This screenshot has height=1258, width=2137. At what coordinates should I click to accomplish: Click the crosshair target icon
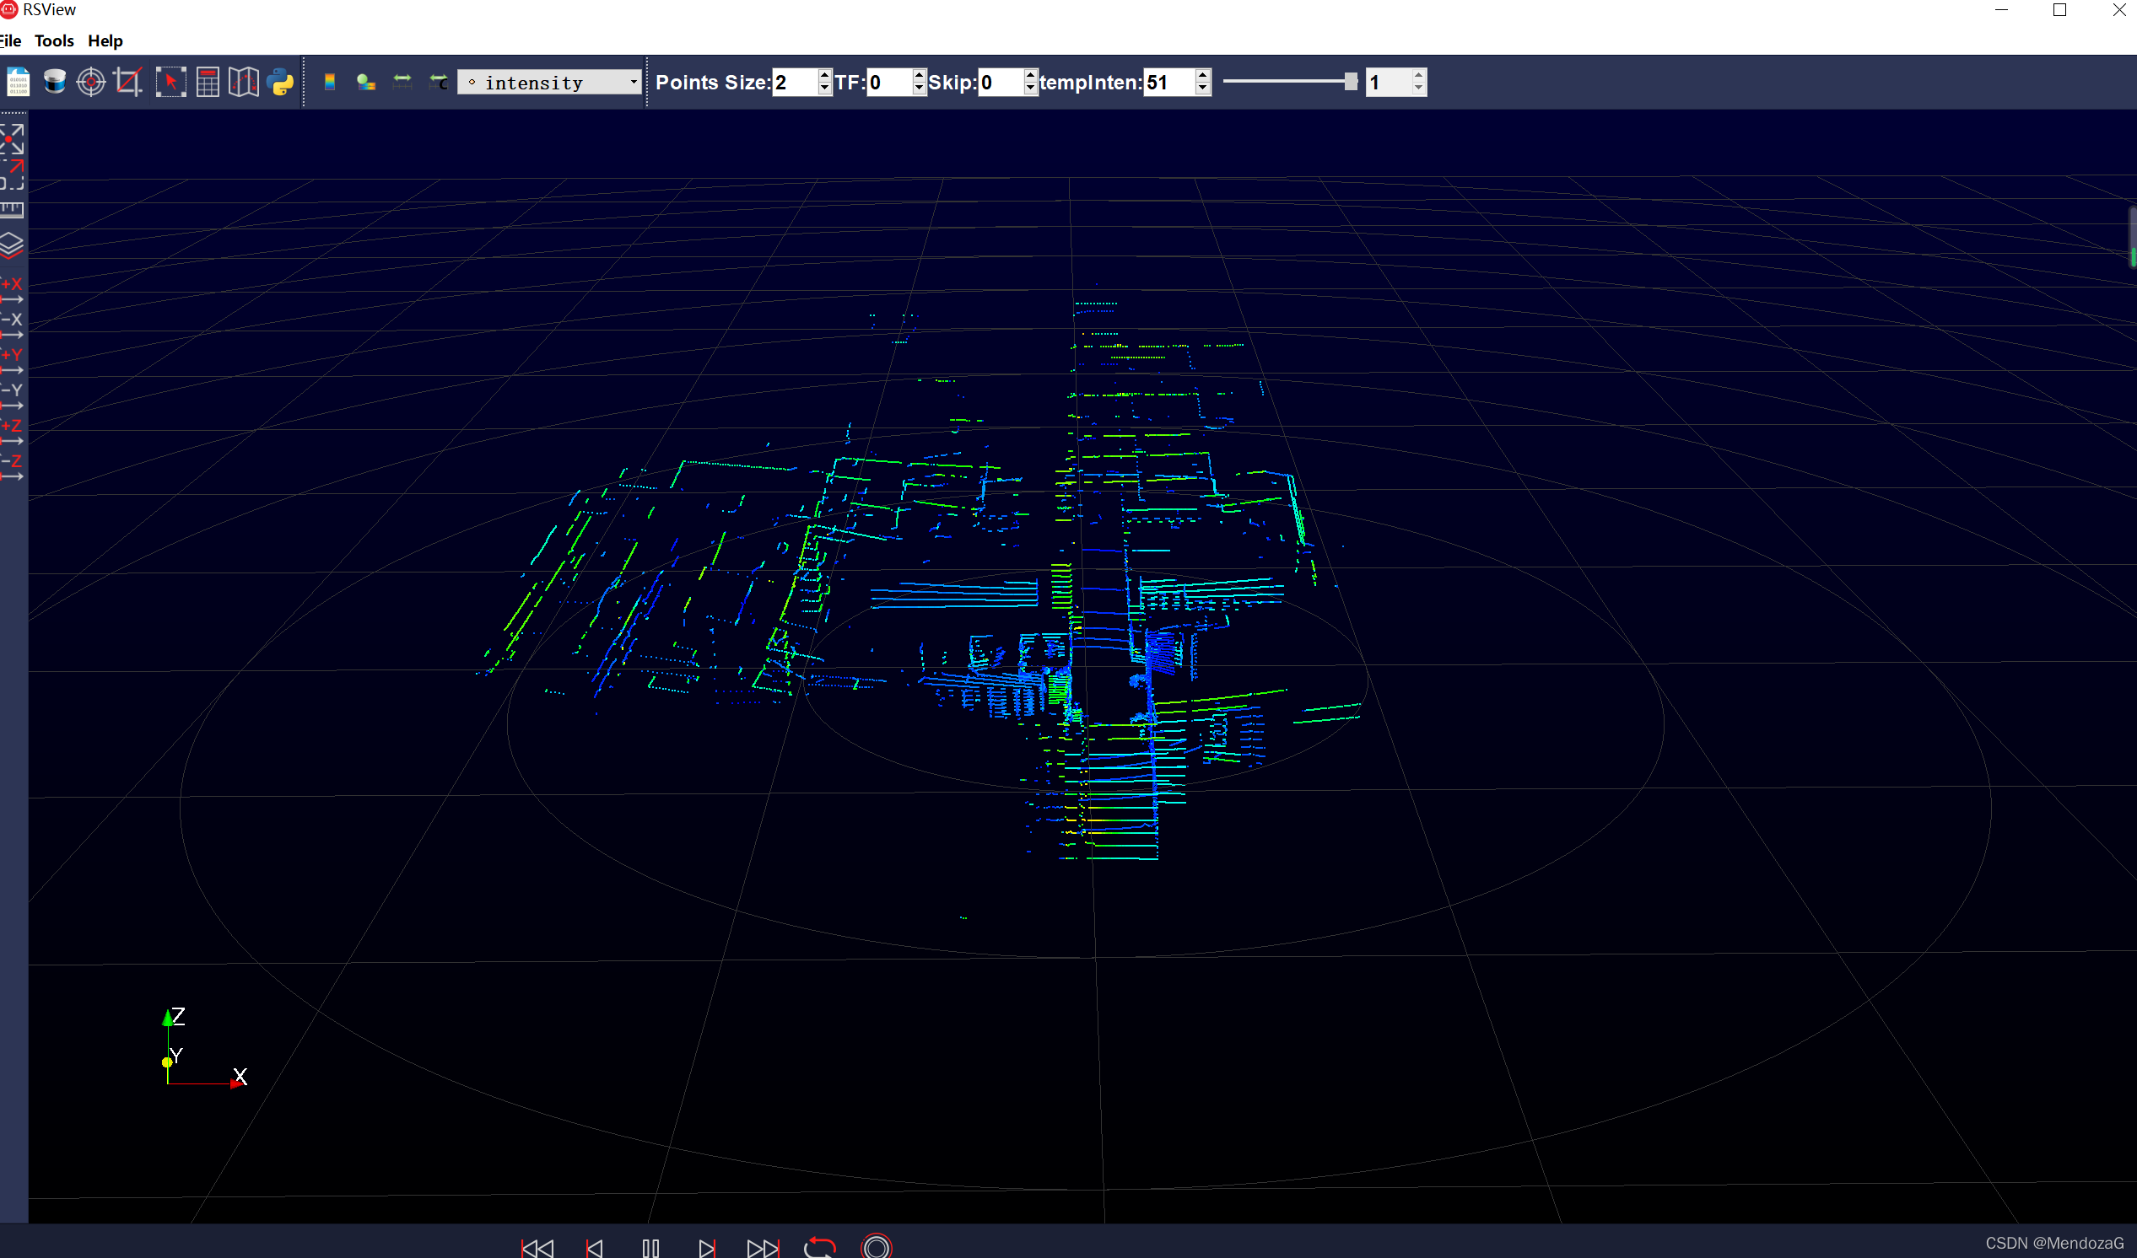pyautogui.click(x=91, y=83)
